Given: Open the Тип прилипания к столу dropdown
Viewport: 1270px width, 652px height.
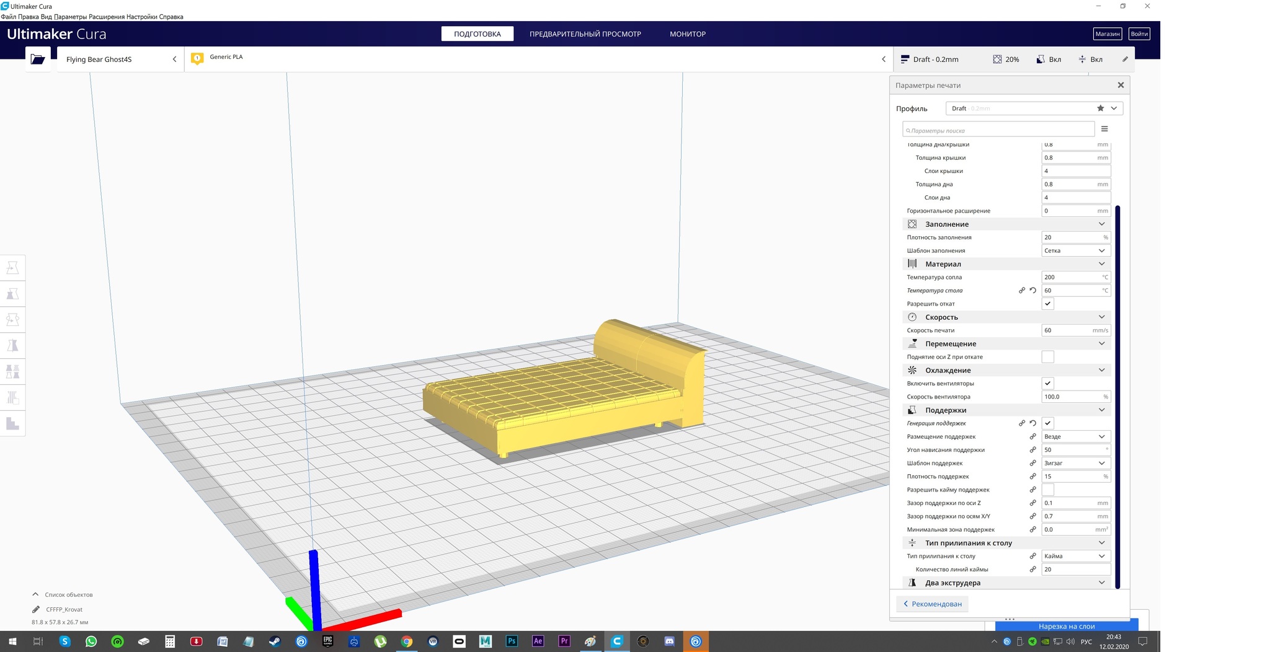Looking at the screenshot, I should pyautogui.click(x=1075, y=556).
